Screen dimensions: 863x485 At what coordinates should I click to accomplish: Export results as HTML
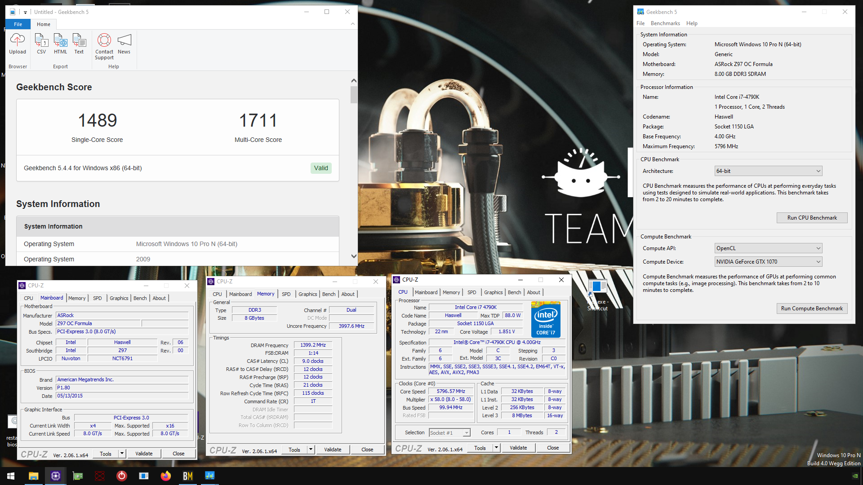(60, 44)
